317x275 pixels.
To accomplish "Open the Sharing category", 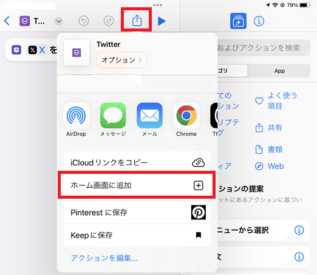I will [x=268, y=128].
